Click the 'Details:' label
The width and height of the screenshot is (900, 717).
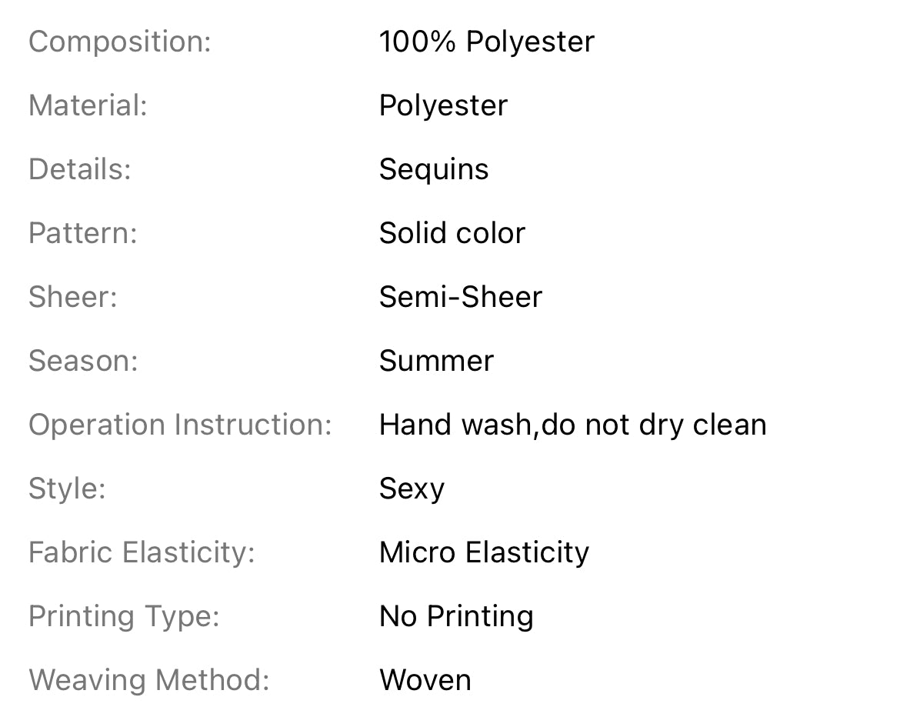coord(80,169)
